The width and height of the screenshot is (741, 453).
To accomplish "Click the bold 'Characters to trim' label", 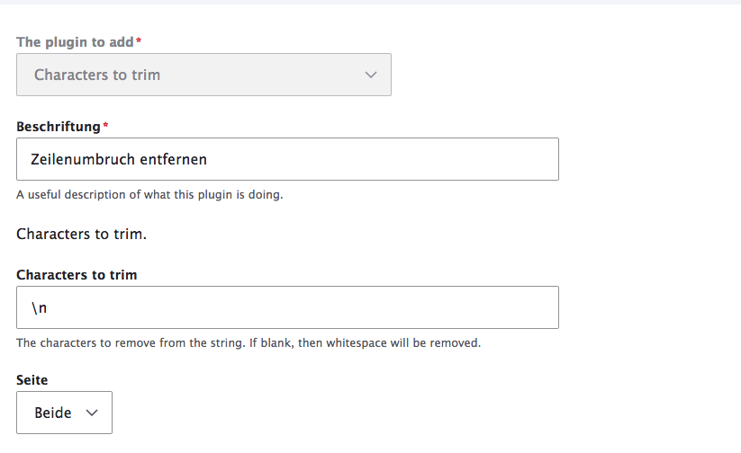I will click(77, 275).
